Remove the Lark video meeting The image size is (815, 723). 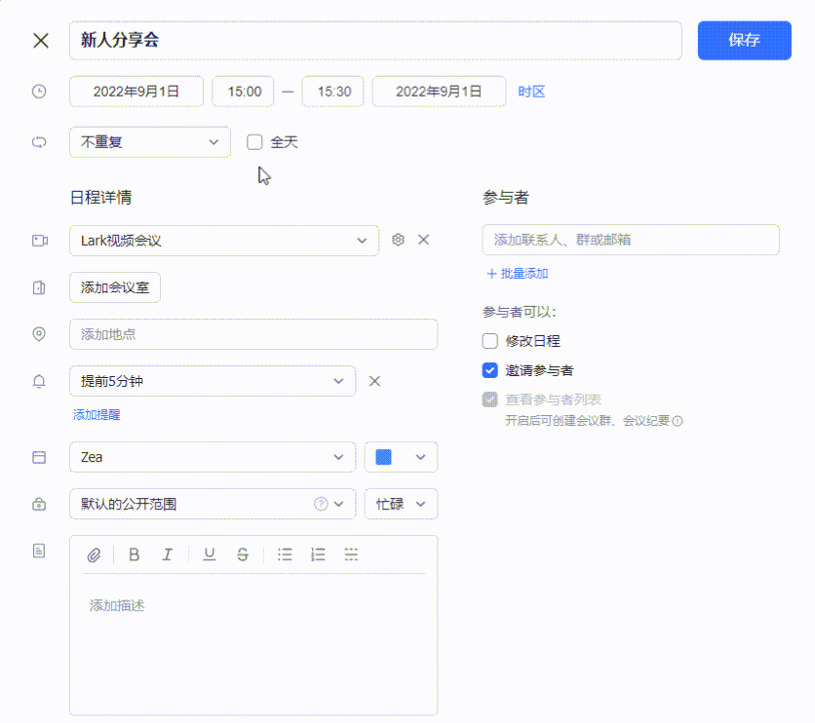coord(423,240)
